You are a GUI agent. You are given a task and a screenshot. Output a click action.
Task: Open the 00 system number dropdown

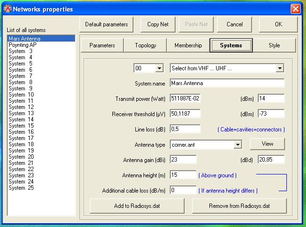click(x=159, y=68)
